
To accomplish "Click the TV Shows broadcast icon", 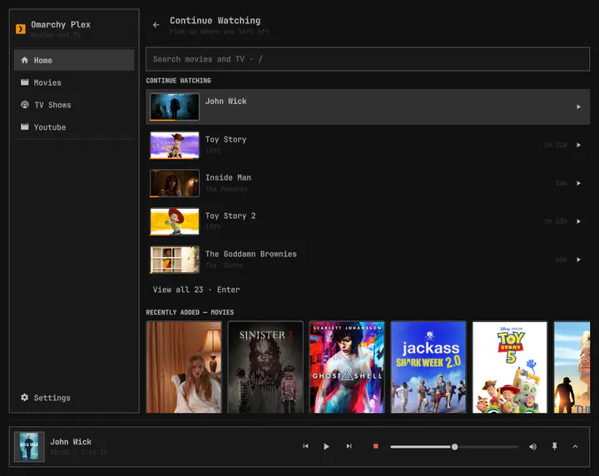I will 25,104.
